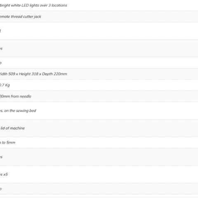The height and width of the screenshot is (198, 198).
Task: Select the 'x5' quantity text
Action: click(x=6, y=174)
